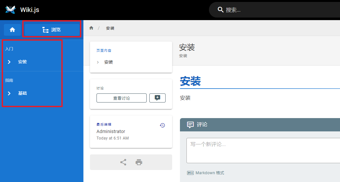This screenshot has height=182, width=340.
Task: Click the large blue 安装 heading
Action: [190, 81]
